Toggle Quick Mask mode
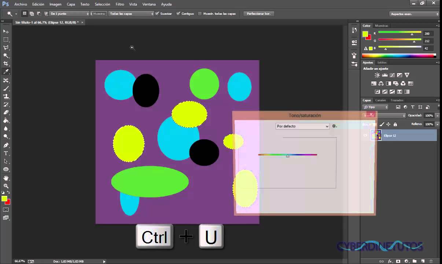Screen dimensions: 442x264 coord(6,210)
